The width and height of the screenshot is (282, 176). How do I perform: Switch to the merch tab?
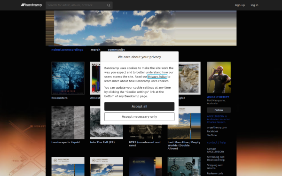95,50
